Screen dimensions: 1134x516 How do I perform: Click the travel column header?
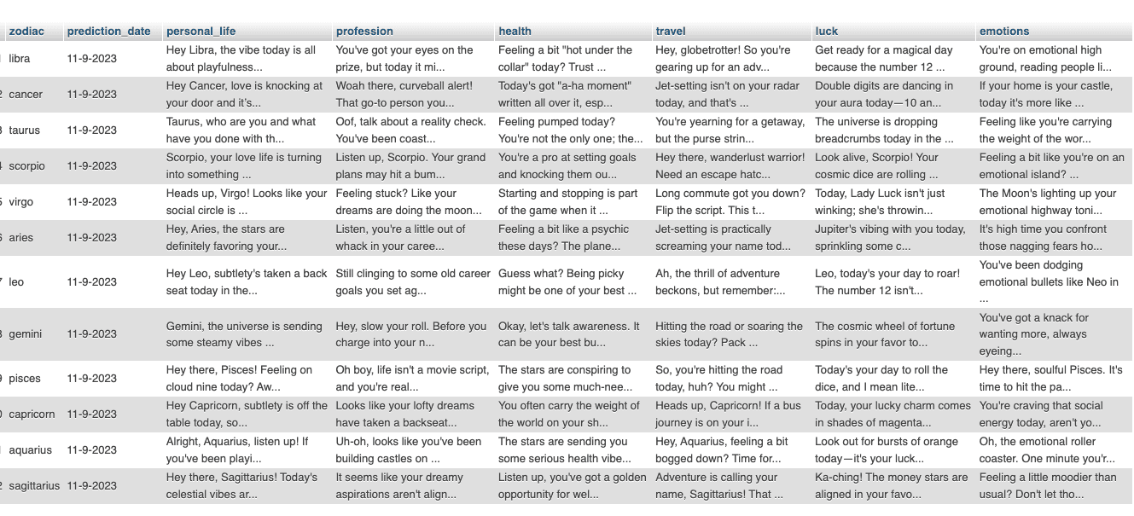click(x=671, y=32)
